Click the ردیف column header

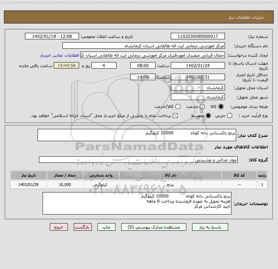(262, 175)
